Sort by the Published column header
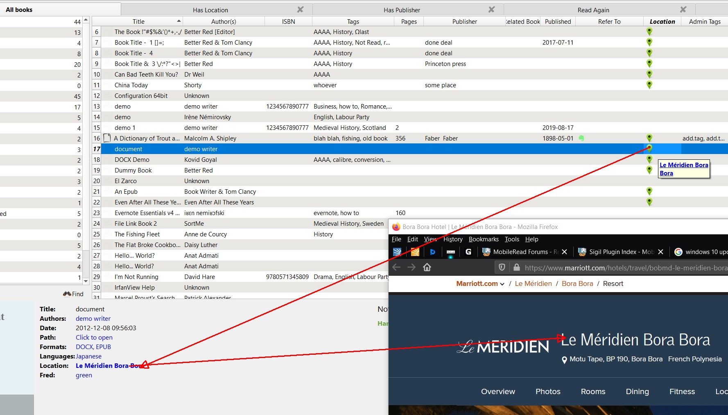 pos(558,21)
